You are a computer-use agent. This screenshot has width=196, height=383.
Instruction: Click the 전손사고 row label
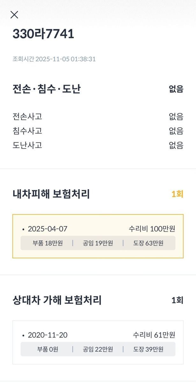(27, 116)
